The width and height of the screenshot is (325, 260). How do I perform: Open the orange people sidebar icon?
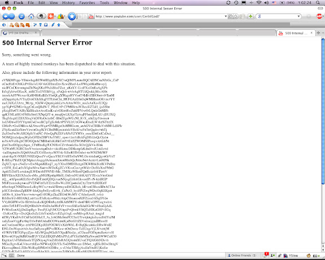tap(11, 25)
